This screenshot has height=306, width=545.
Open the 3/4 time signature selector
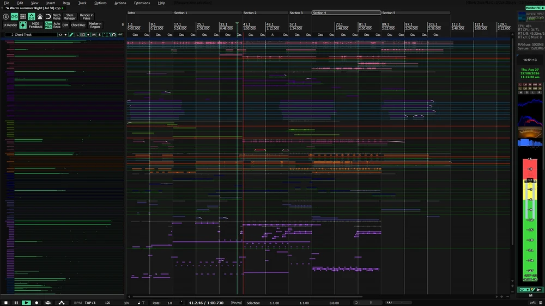point(126,303)
